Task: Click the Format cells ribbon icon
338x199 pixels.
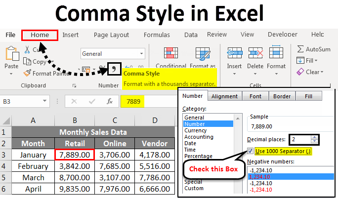Action: pyautogui.click(x=276, y=52)
